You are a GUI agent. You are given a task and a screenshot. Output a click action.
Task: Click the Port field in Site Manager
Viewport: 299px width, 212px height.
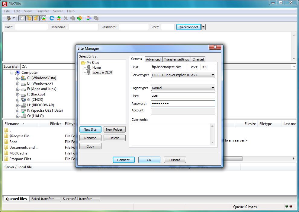coord(207,67)
